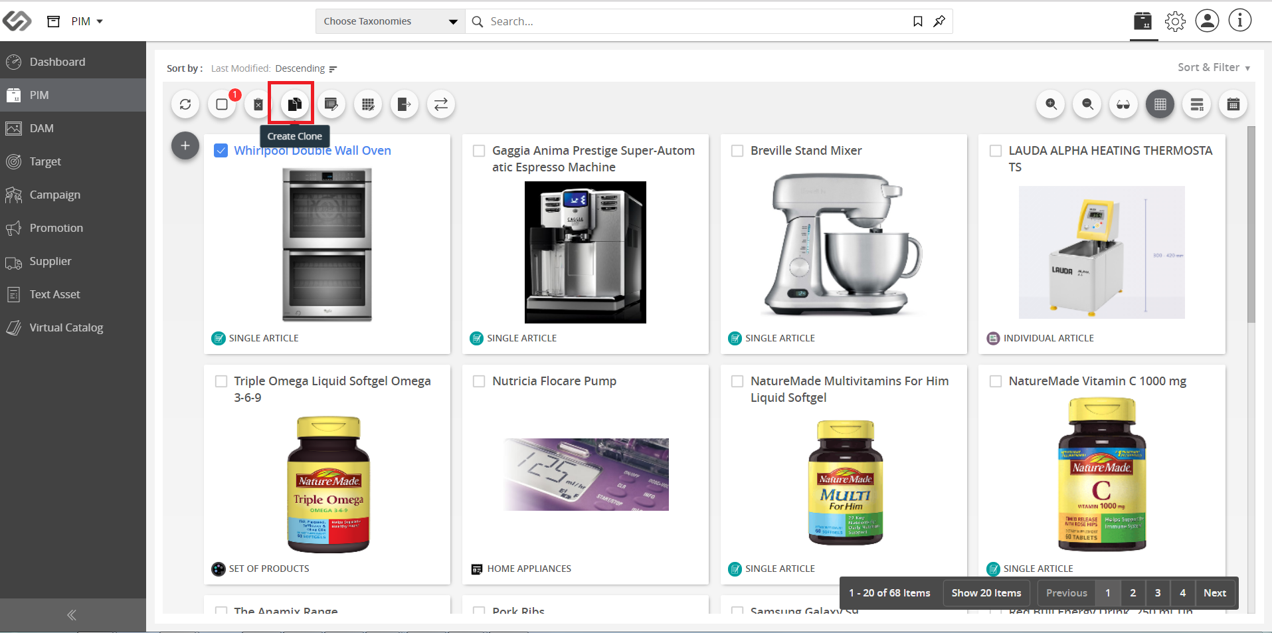Switch to grid tile view
Image resolution: width=1272 pixels, height=633 pixels.
click(x=1160, y=104)
